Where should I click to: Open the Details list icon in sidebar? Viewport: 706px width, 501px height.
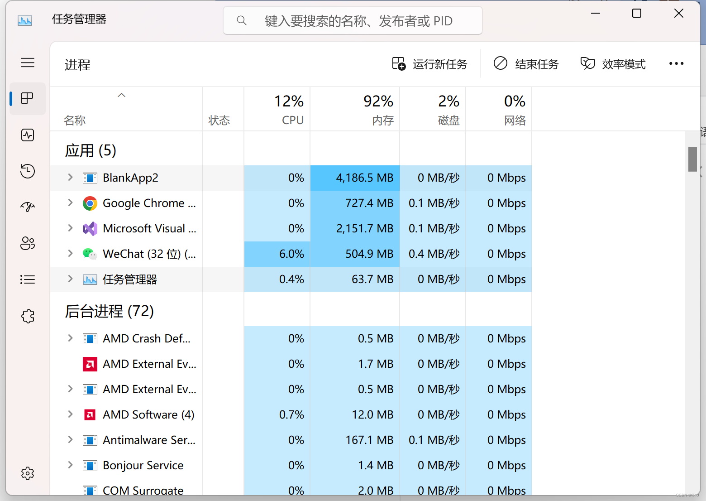28,279
